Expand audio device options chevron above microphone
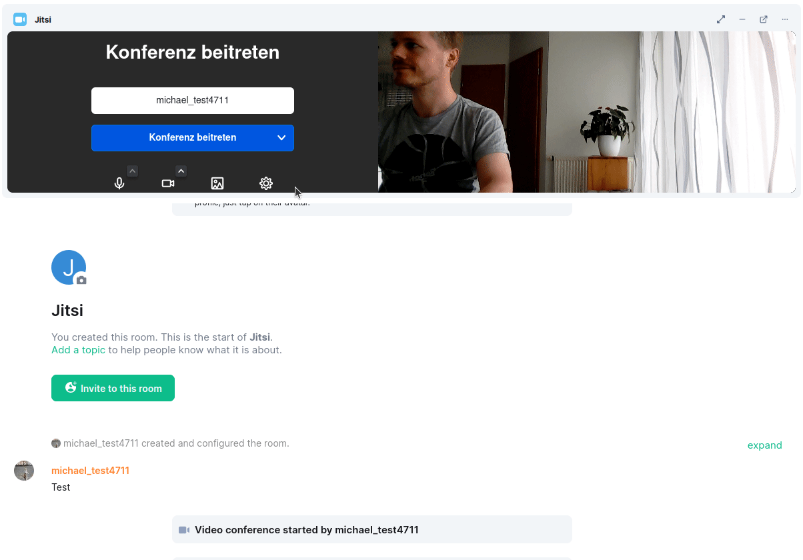 tap(132, 171)
